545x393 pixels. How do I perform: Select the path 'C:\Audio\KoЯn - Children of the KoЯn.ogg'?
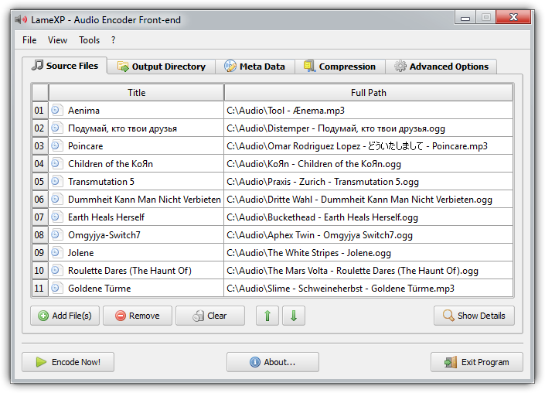pyautogui.click(x=314, y=164)
